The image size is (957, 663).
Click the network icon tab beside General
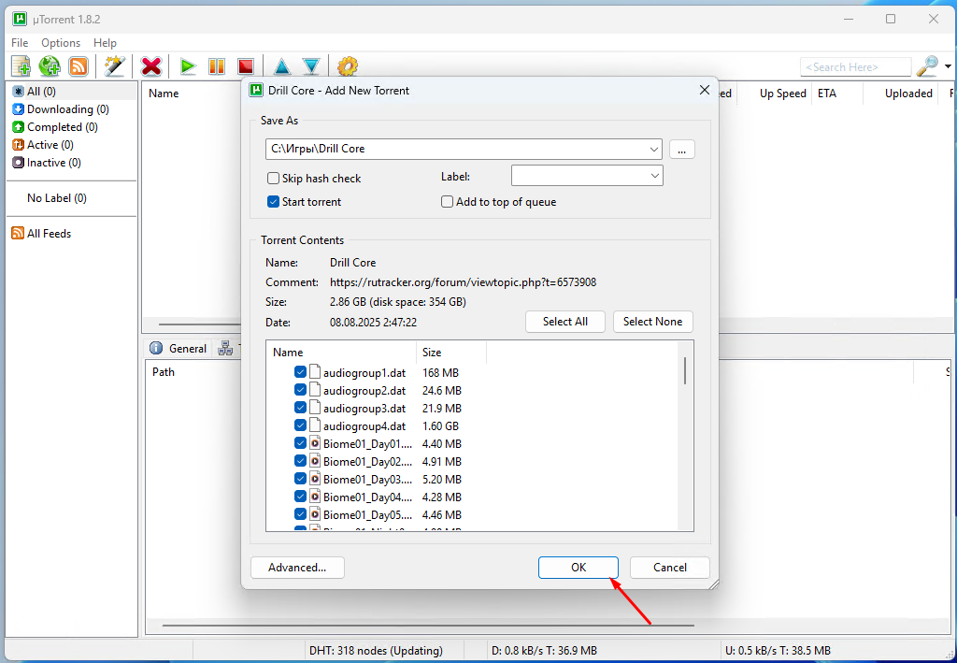225,349
